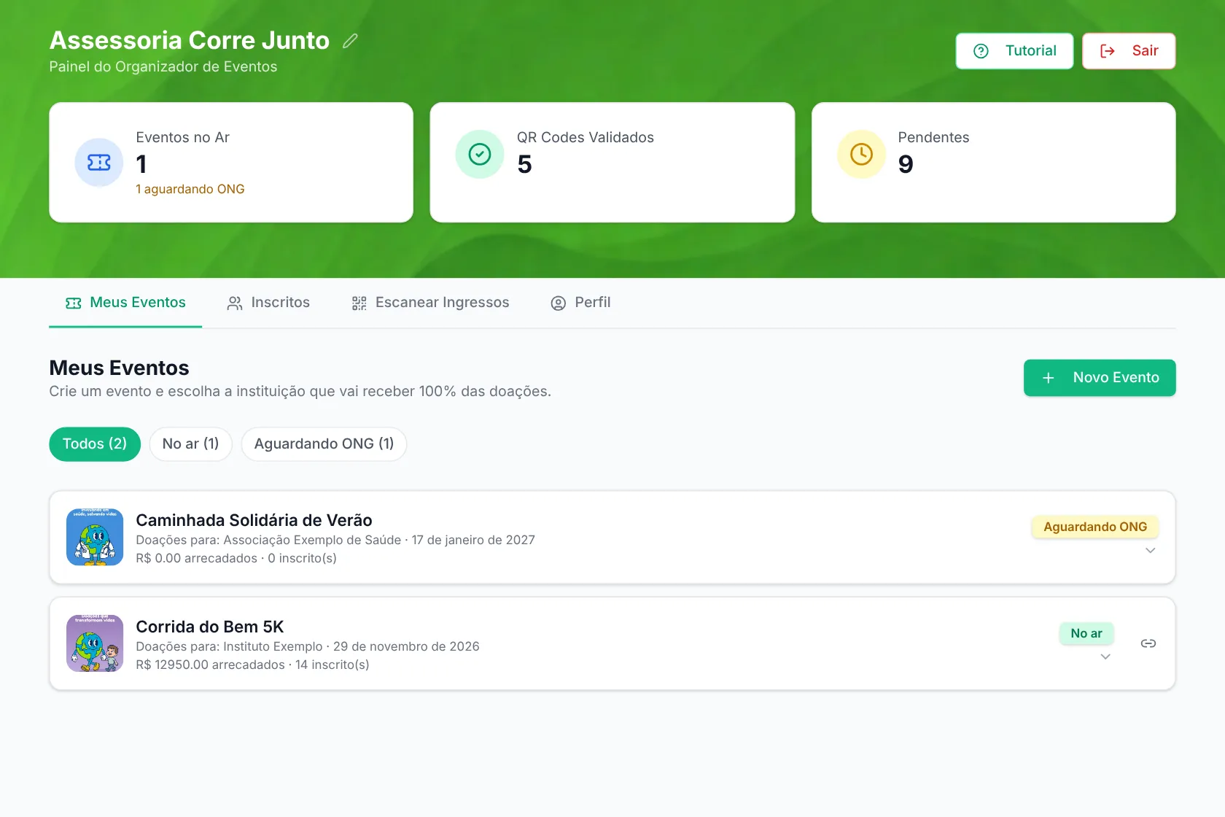The width and height of the screenshot is (1225, 817).
Task: Switch to the Meus Eventos tab
Action: 125,303
